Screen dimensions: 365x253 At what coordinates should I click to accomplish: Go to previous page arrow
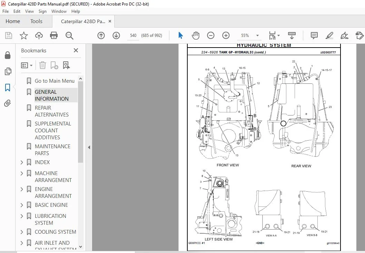pyautogui.click(x=101, y=36)
